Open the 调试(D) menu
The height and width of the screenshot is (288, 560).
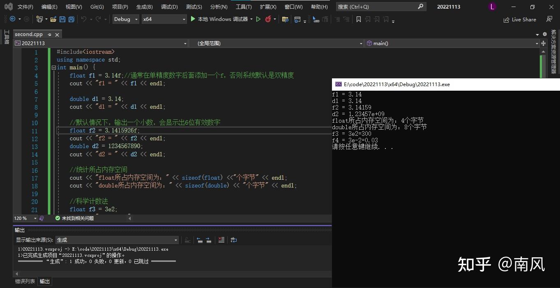(169, 7)
